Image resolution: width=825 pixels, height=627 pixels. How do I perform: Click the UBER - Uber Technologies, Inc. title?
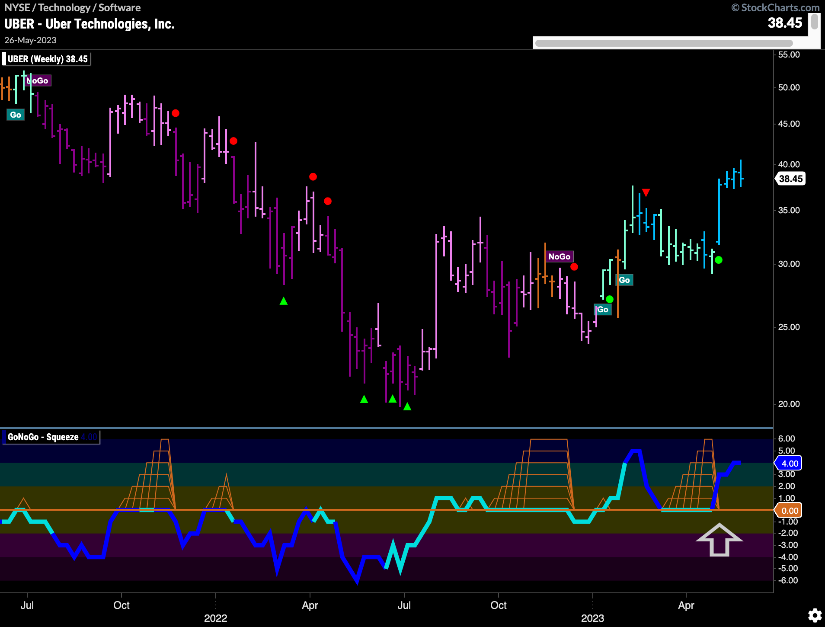[90, 24]
